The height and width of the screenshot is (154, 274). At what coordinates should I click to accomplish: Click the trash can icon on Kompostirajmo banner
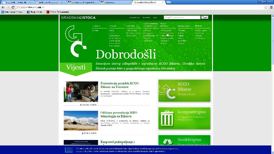167,118
